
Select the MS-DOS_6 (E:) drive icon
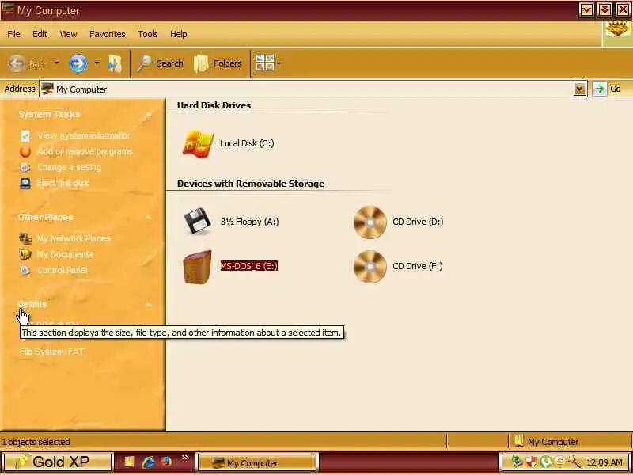pyautogui.click(x=197, y=267)
